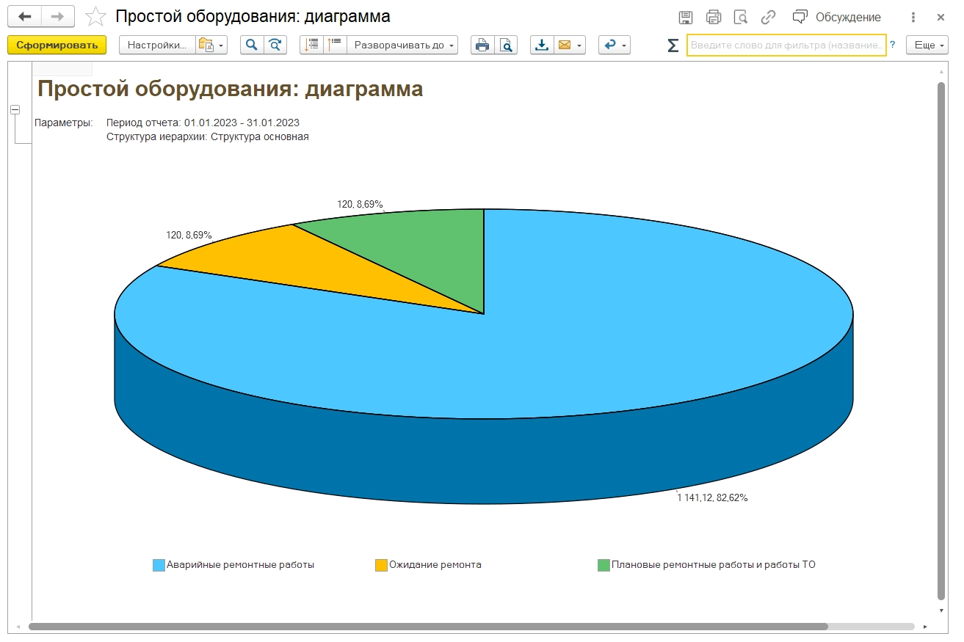Print the report using toolbar printer icon

tap(482, 45)
